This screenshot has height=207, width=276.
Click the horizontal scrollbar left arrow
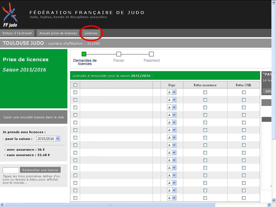pos(2,205)
